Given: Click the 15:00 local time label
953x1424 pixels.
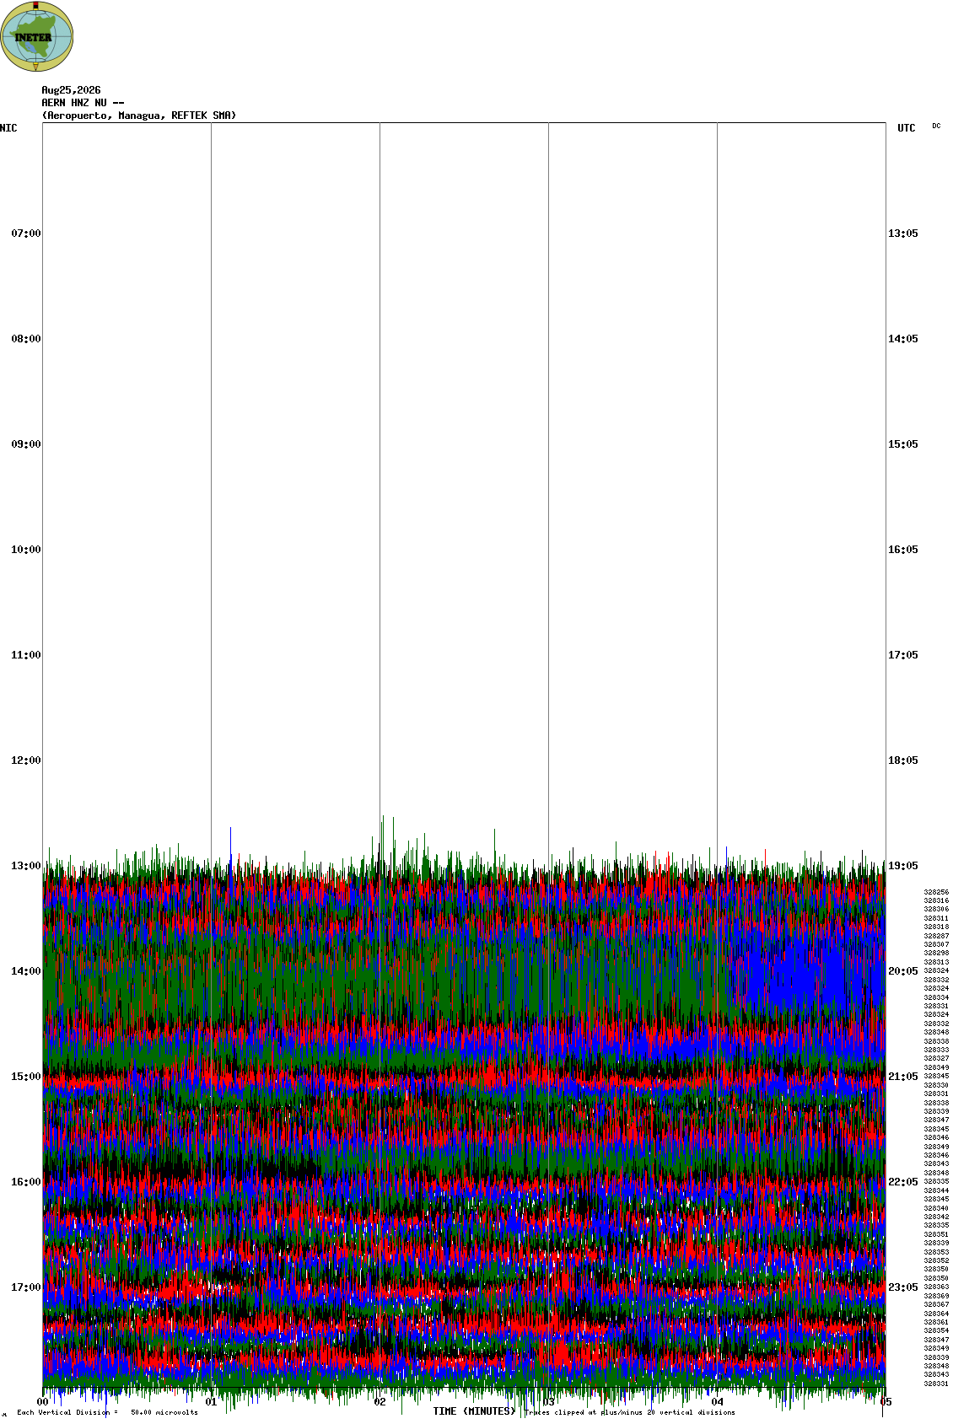Looking at the screenshot, I should click(x=26, y=1077).
